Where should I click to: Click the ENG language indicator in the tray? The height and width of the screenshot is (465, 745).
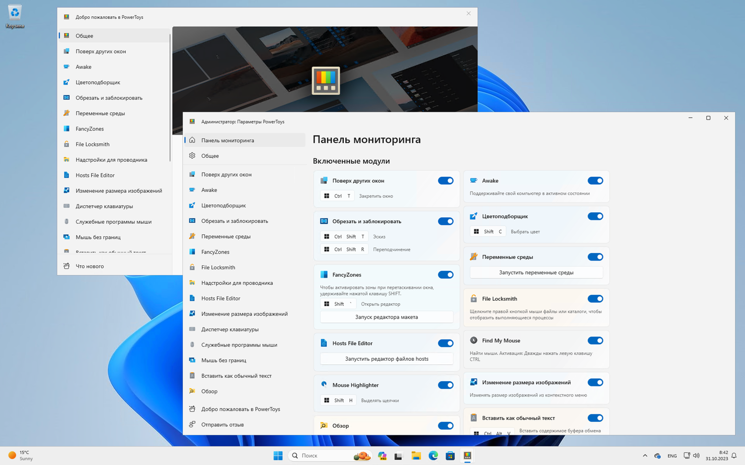point(672,456)
